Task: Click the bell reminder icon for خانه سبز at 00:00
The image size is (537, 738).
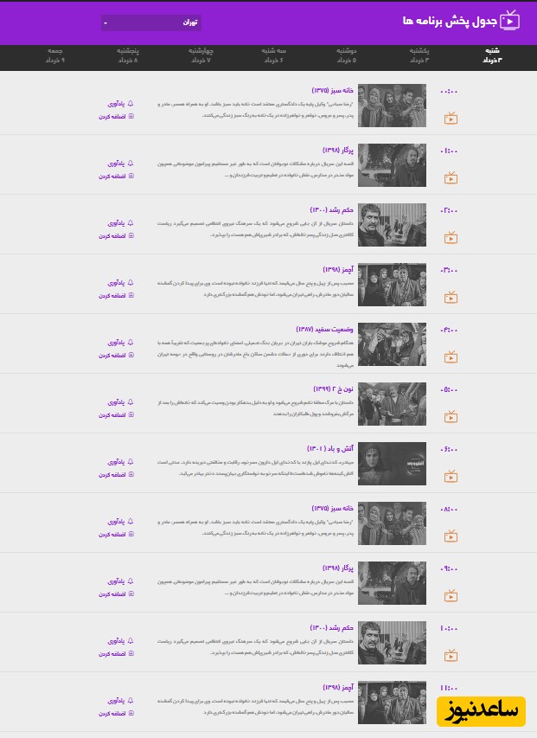Action: 131,104
